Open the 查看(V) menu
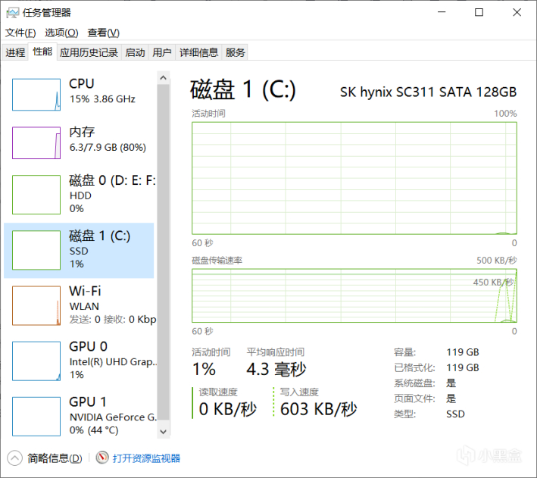This screenshot has height=478, width=537. [103, 33]
